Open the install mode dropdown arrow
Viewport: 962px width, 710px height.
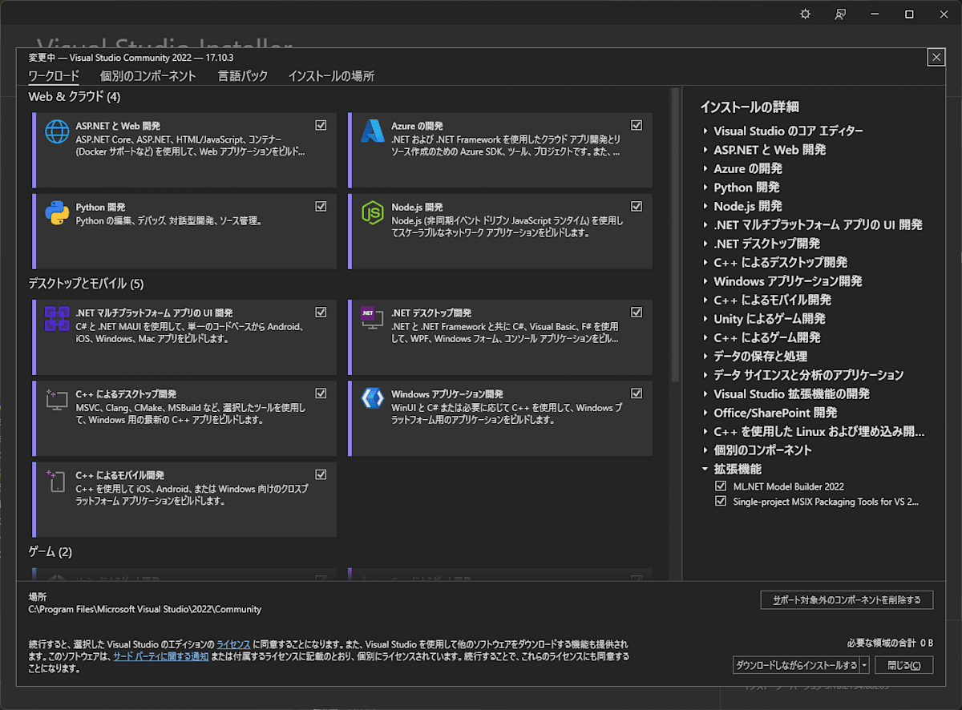[x=865, y=665]
